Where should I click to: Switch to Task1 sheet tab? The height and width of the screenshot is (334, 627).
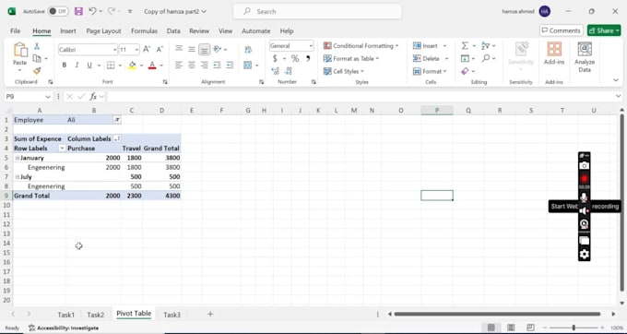66,315
